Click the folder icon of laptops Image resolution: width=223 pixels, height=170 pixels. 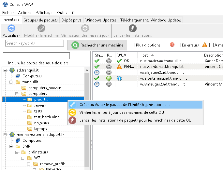[x=30, y=129]
